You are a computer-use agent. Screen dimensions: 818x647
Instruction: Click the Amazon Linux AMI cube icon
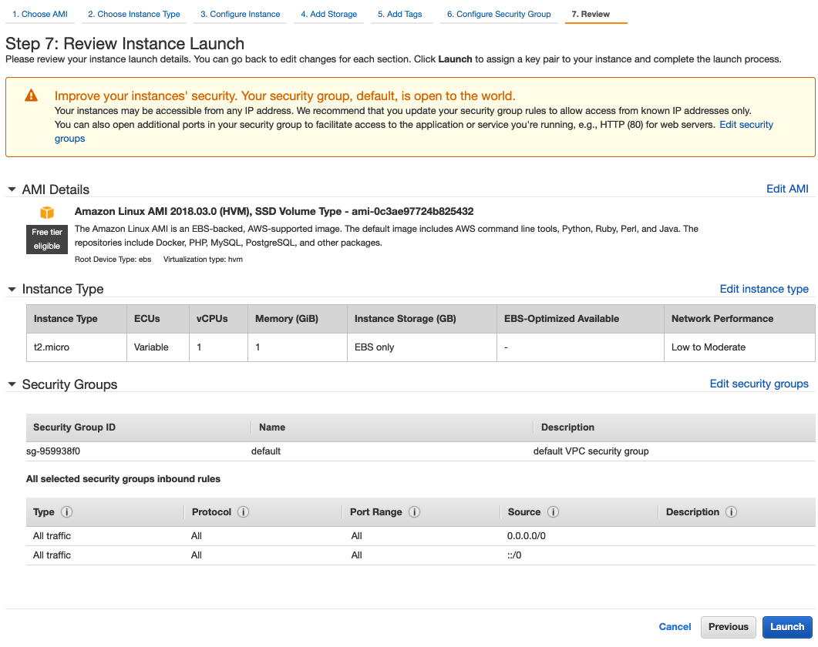47,212
